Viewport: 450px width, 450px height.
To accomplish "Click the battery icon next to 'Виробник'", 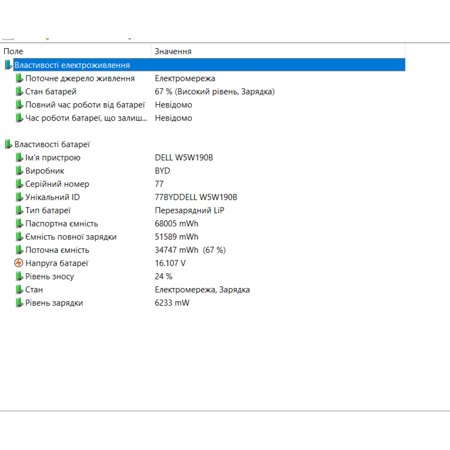I will (20, 171).
